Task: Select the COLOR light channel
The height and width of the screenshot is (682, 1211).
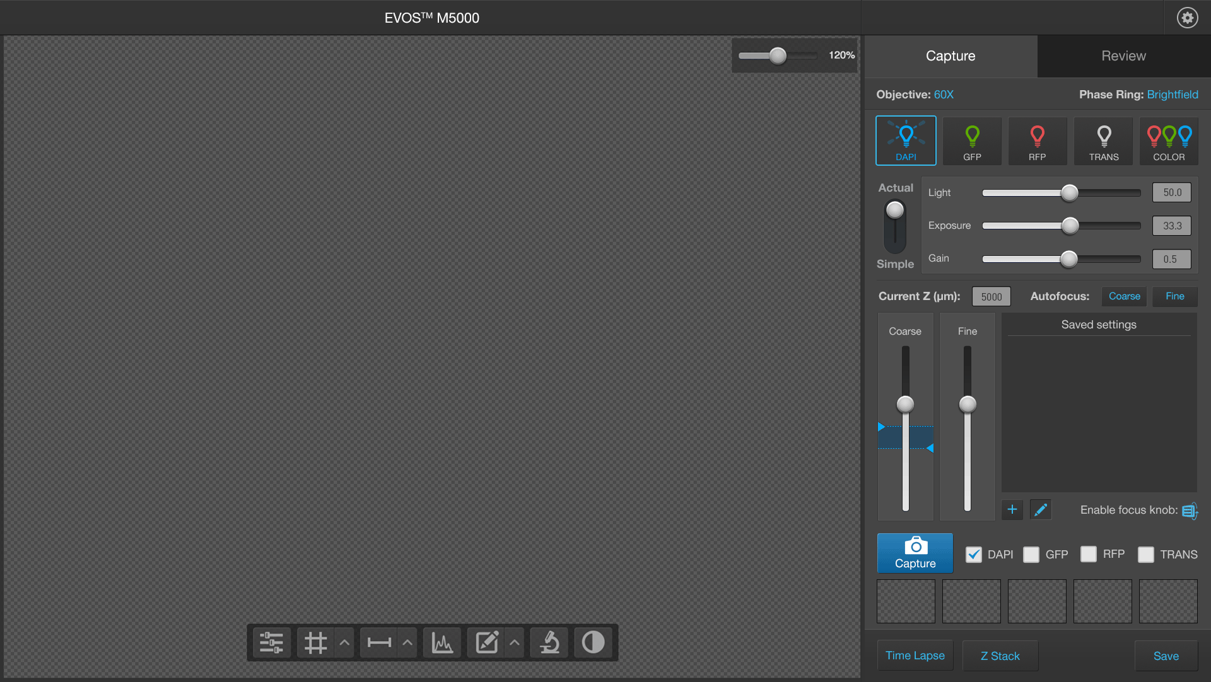Action: (x=1169, y=141)
